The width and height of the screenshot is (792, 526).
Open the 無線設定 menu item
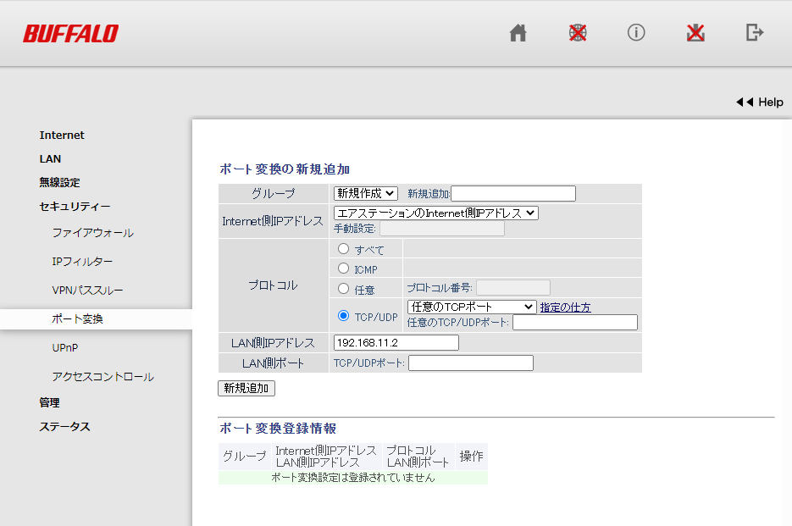point(59,182)
